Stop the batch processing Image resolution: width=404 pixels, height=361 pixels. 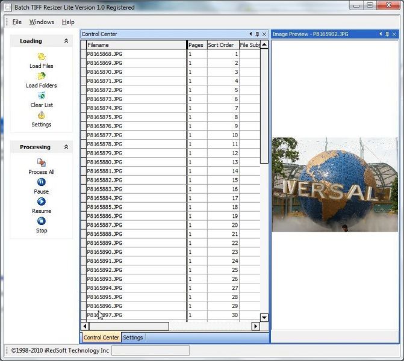pos(42,221)
